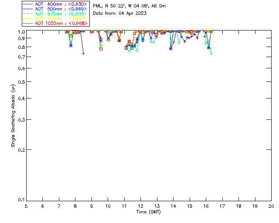The width and height of the screenshot is (279, 223).
Task: Click the red dashed line swatch for 1020nm
Action: (27, 23)
